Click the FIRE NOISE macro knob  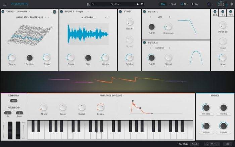pos(206,107)
